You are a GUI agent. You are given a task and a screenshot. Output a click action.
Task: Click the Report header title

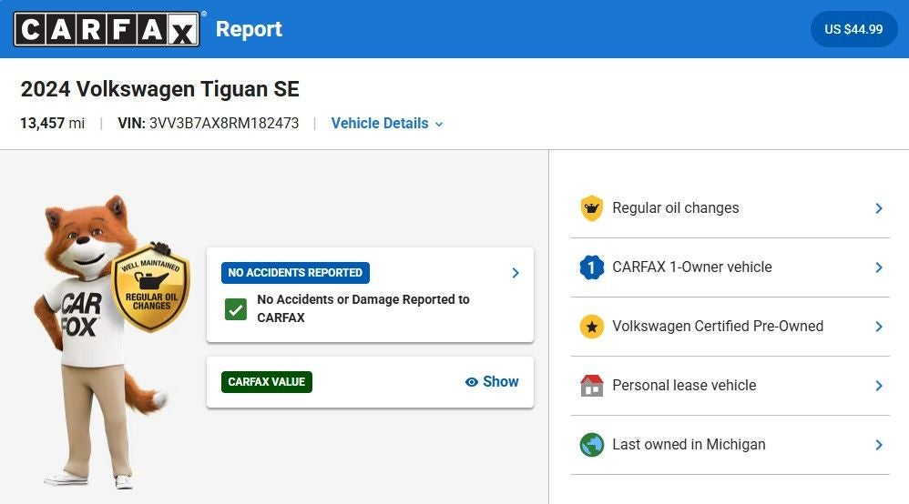249,29
